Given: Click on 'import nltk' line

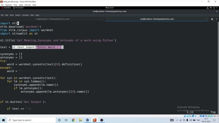Looking at the screenshot, I should pos(10,23).
